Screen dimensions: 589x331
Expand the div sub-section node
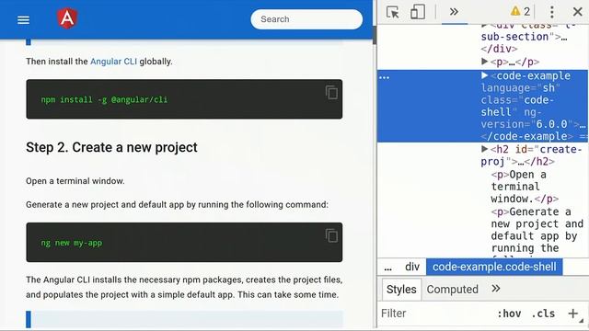tap(485, 26)
